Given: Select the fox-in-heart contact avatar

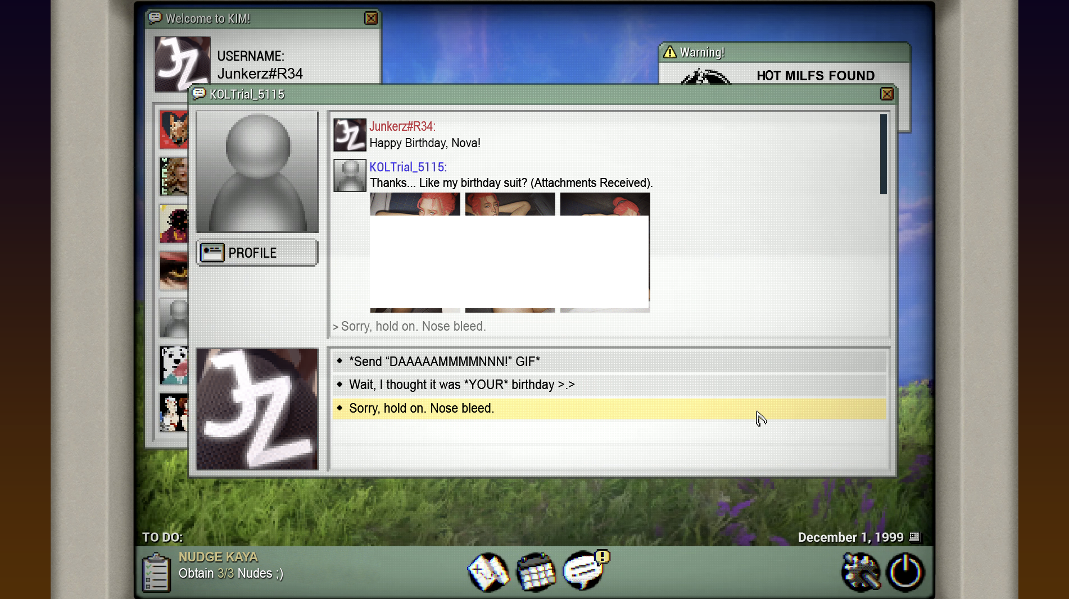Looking at the screenshot, I should click(x=174, y=129).
